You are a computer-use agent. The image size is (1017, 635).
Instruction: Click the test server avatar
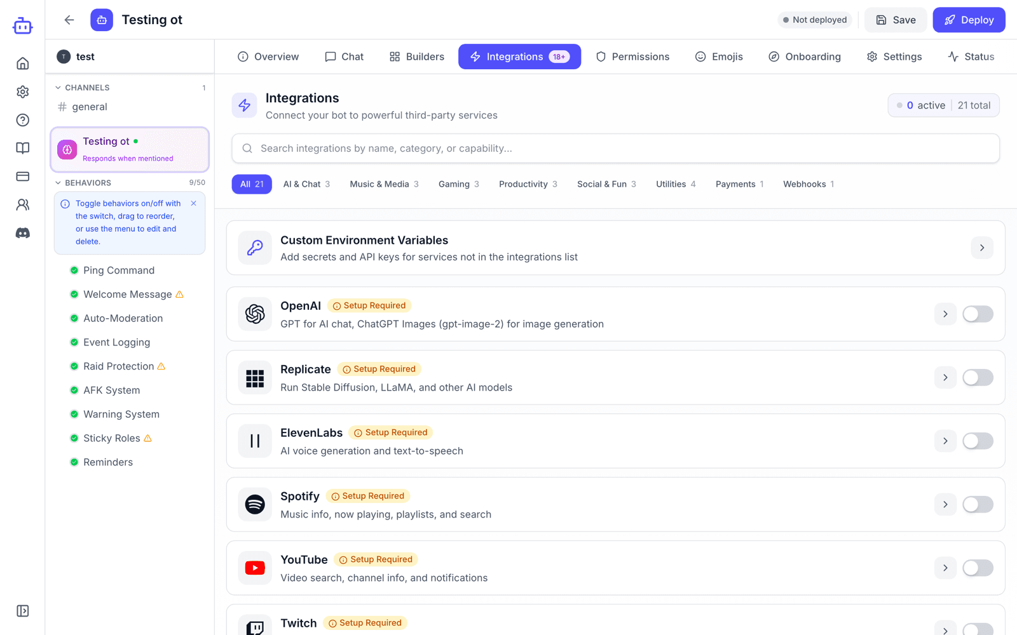pos(64,57)
